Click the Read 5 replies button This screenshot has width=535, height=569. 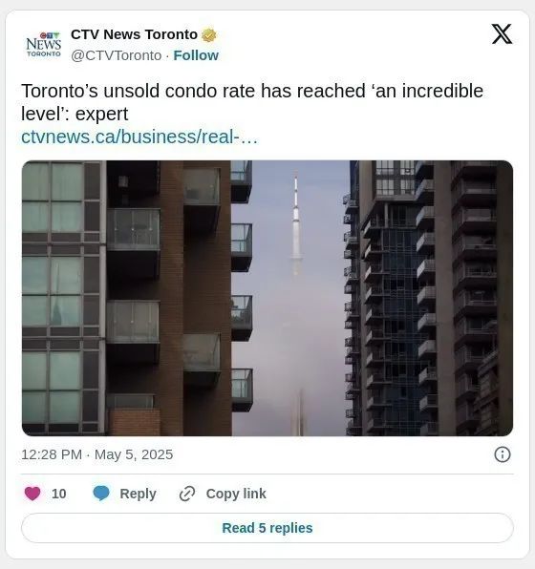click(267, 528)
